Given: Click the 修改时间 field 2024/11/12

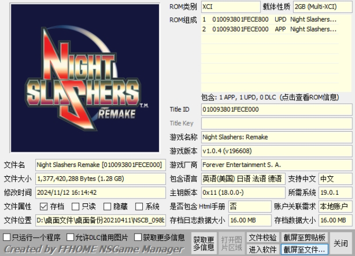Looking at the screenshot, I should pos(100,193).
